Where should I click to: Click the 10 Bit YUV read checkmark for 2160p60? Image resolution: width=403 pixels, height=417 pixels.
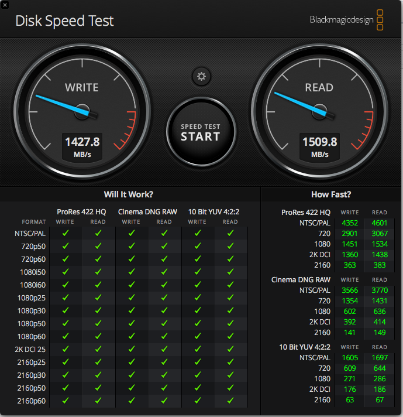230,401
